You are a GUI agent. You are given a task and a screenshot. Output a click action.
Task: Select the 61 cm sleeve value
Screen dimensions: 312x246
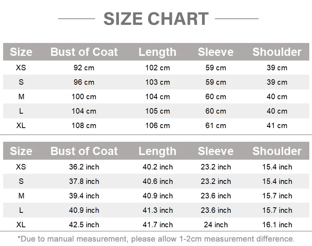[216, 126]
